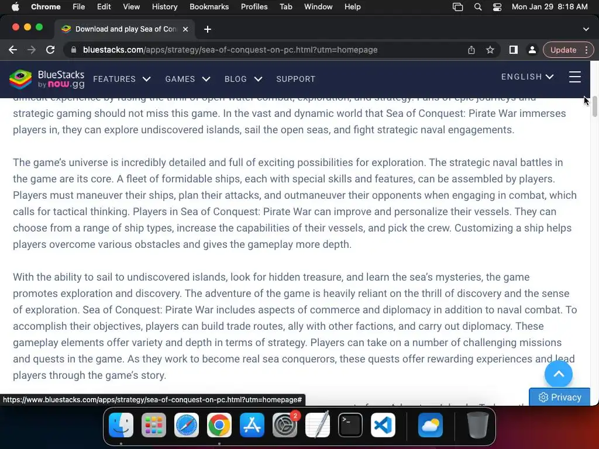Open System Settings from the dock
Viewport: 599px width, 449px height.
click(x=285, y=425)
